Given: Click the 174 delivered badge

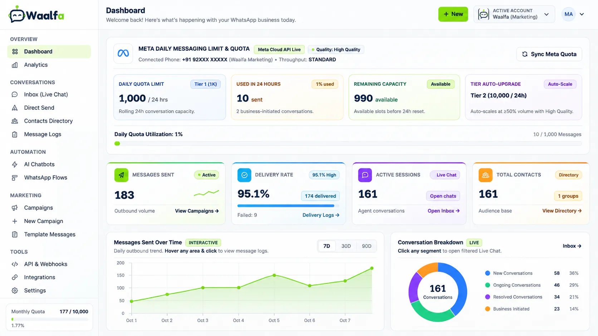Looking at the screenshot, I should 320,196.
